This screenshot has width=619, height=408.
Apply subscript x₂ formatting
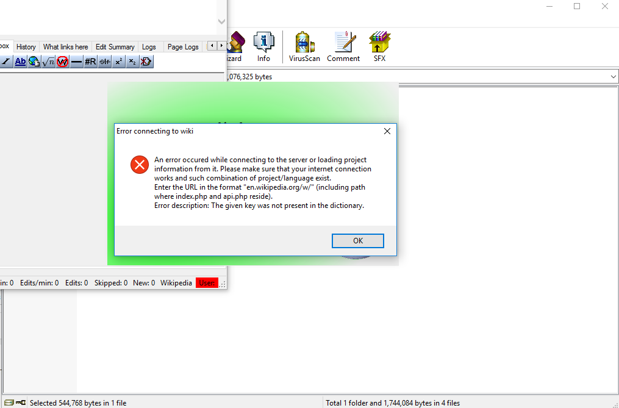click(133, 62)
